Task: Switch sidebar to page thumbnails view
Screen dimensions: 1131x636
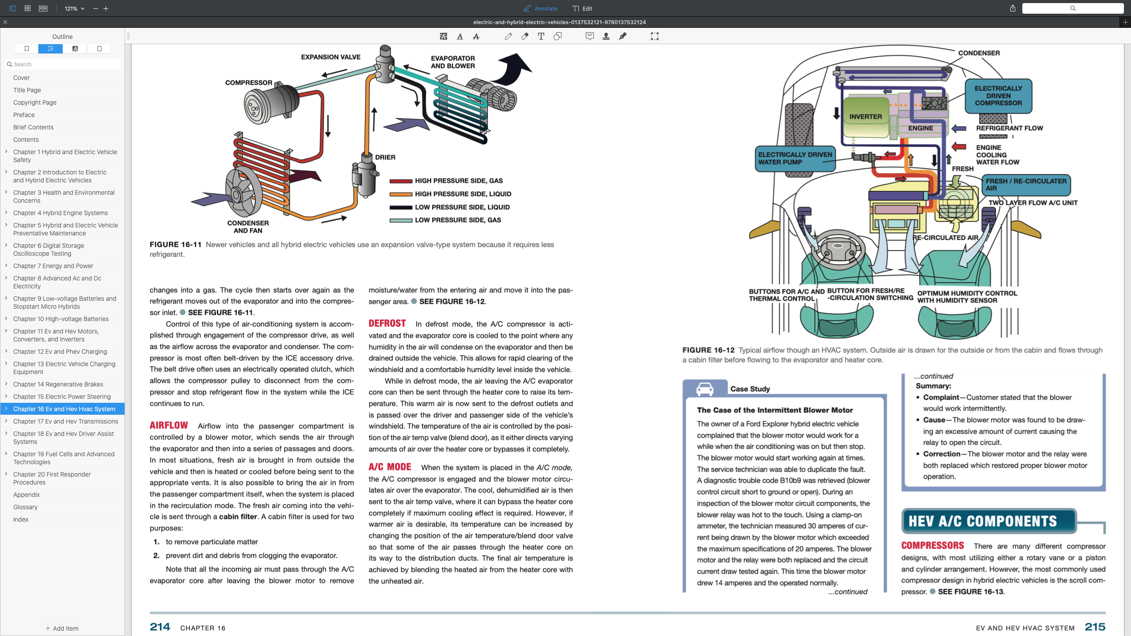Action: (99, 49)
